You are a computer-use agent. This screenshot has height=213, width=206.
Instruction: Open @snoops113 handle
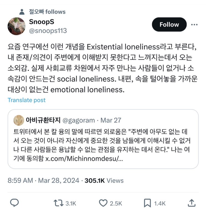(x=48, y=30)
